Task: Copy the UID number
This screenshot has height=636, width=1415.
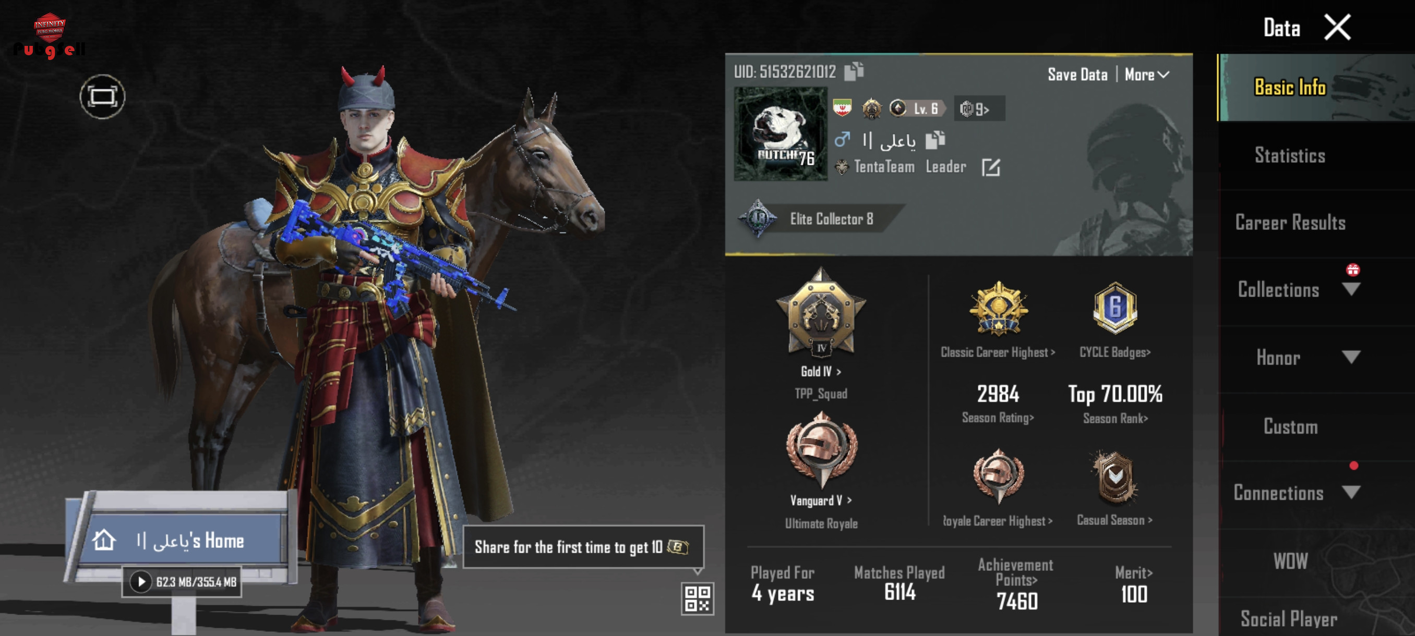Action: pos(854,71)
